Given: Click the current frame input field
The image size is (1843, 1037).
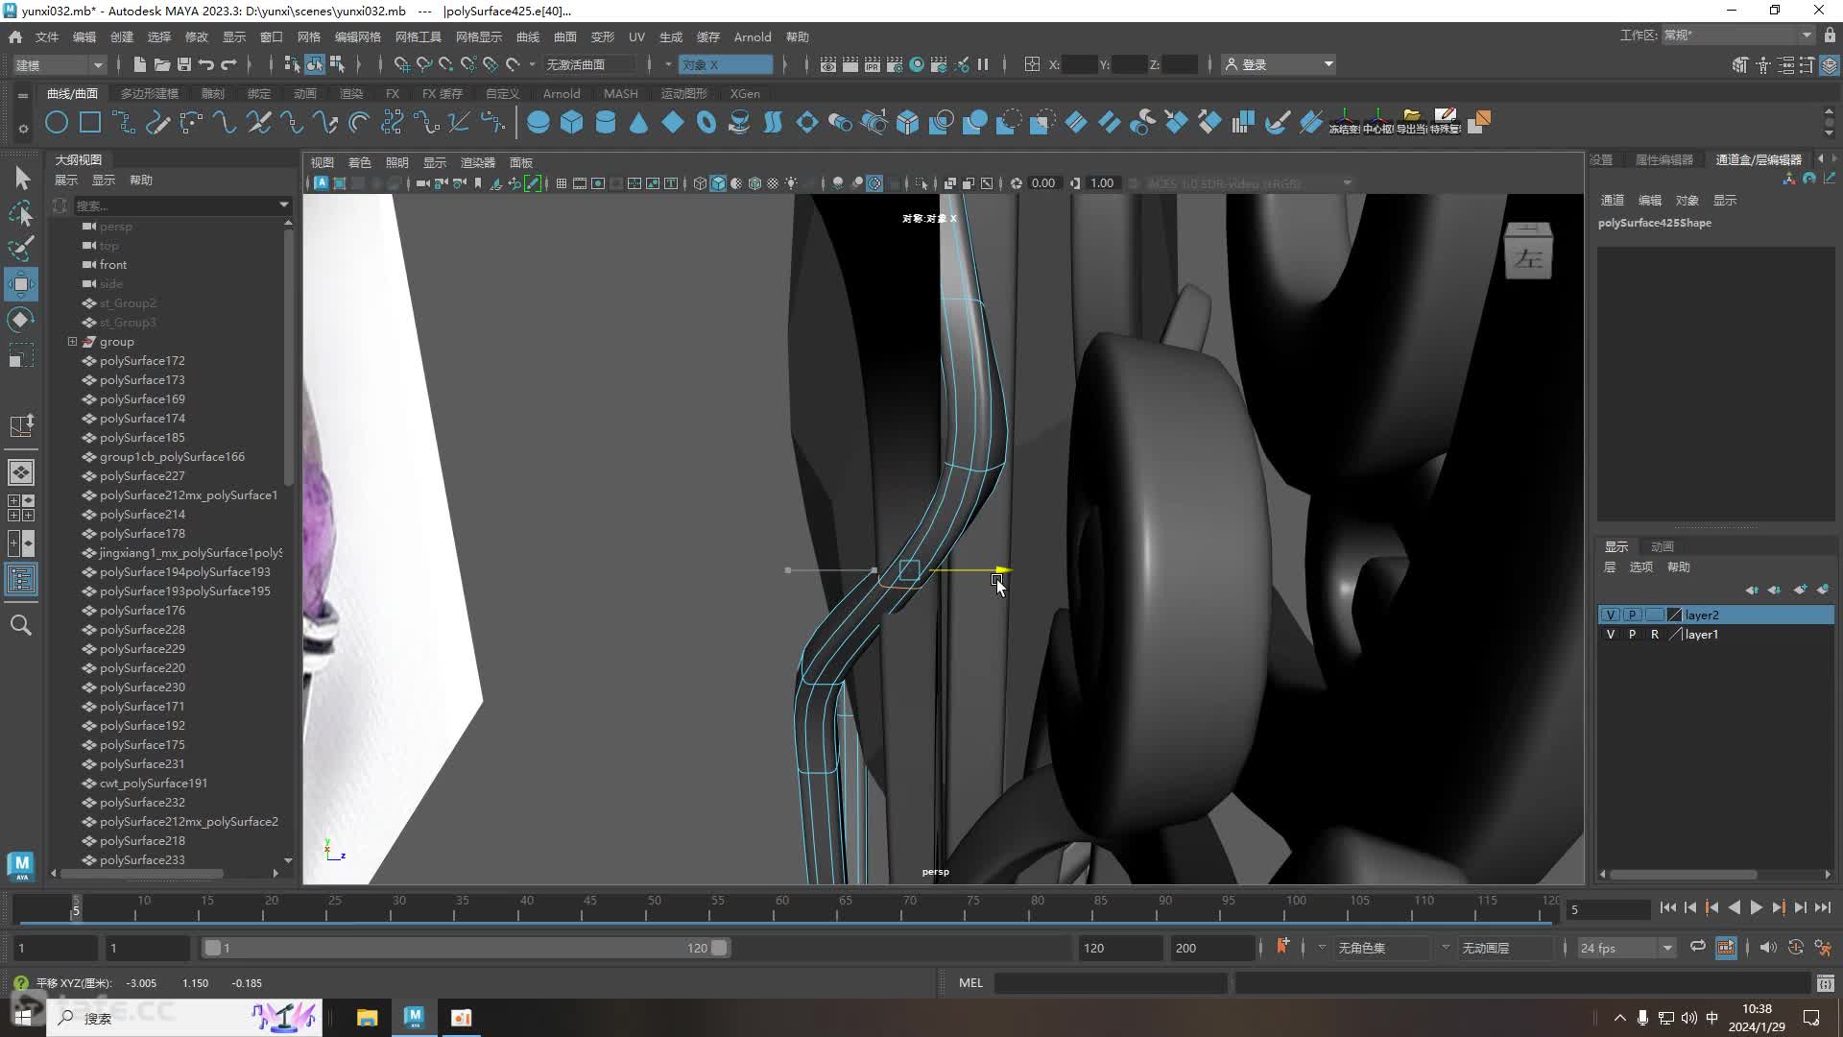Looking at the screenshot, I should pos(1608,908).
